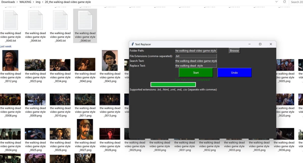303x163 pixels.
Task: Select the _0042.png thumbnail
Action: [x=85, y=64]
